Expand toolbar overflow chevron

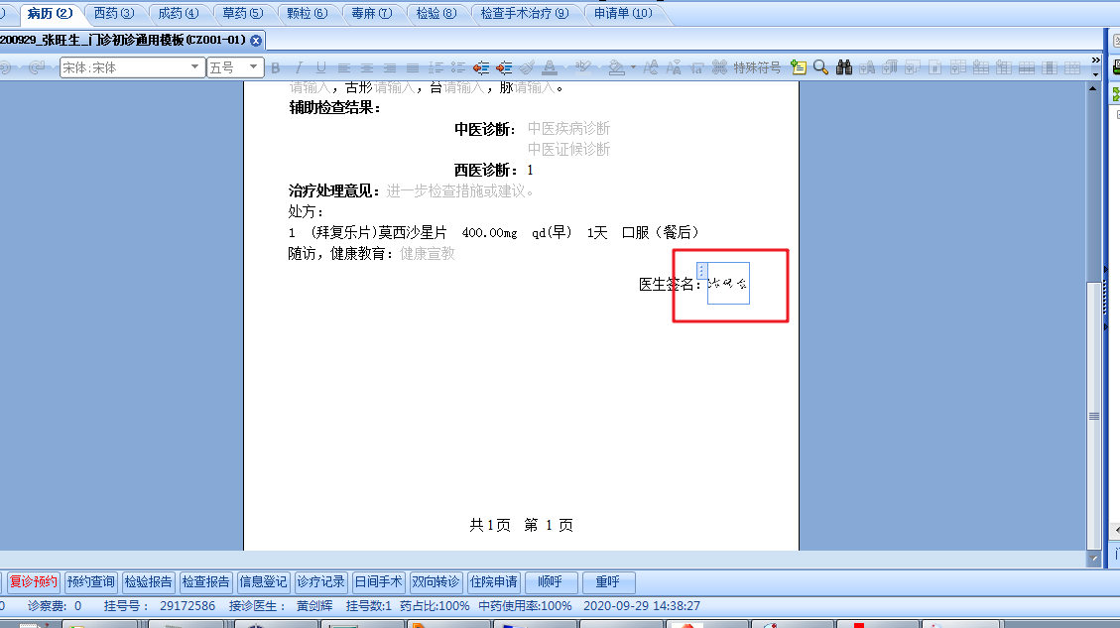click(x=1096, y=60)
